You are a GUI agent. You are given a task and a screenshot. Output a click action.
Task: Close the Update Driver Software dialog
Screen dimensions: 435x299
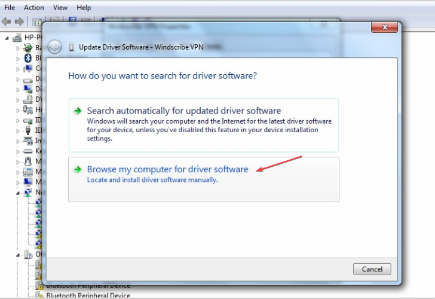[385, 27]
